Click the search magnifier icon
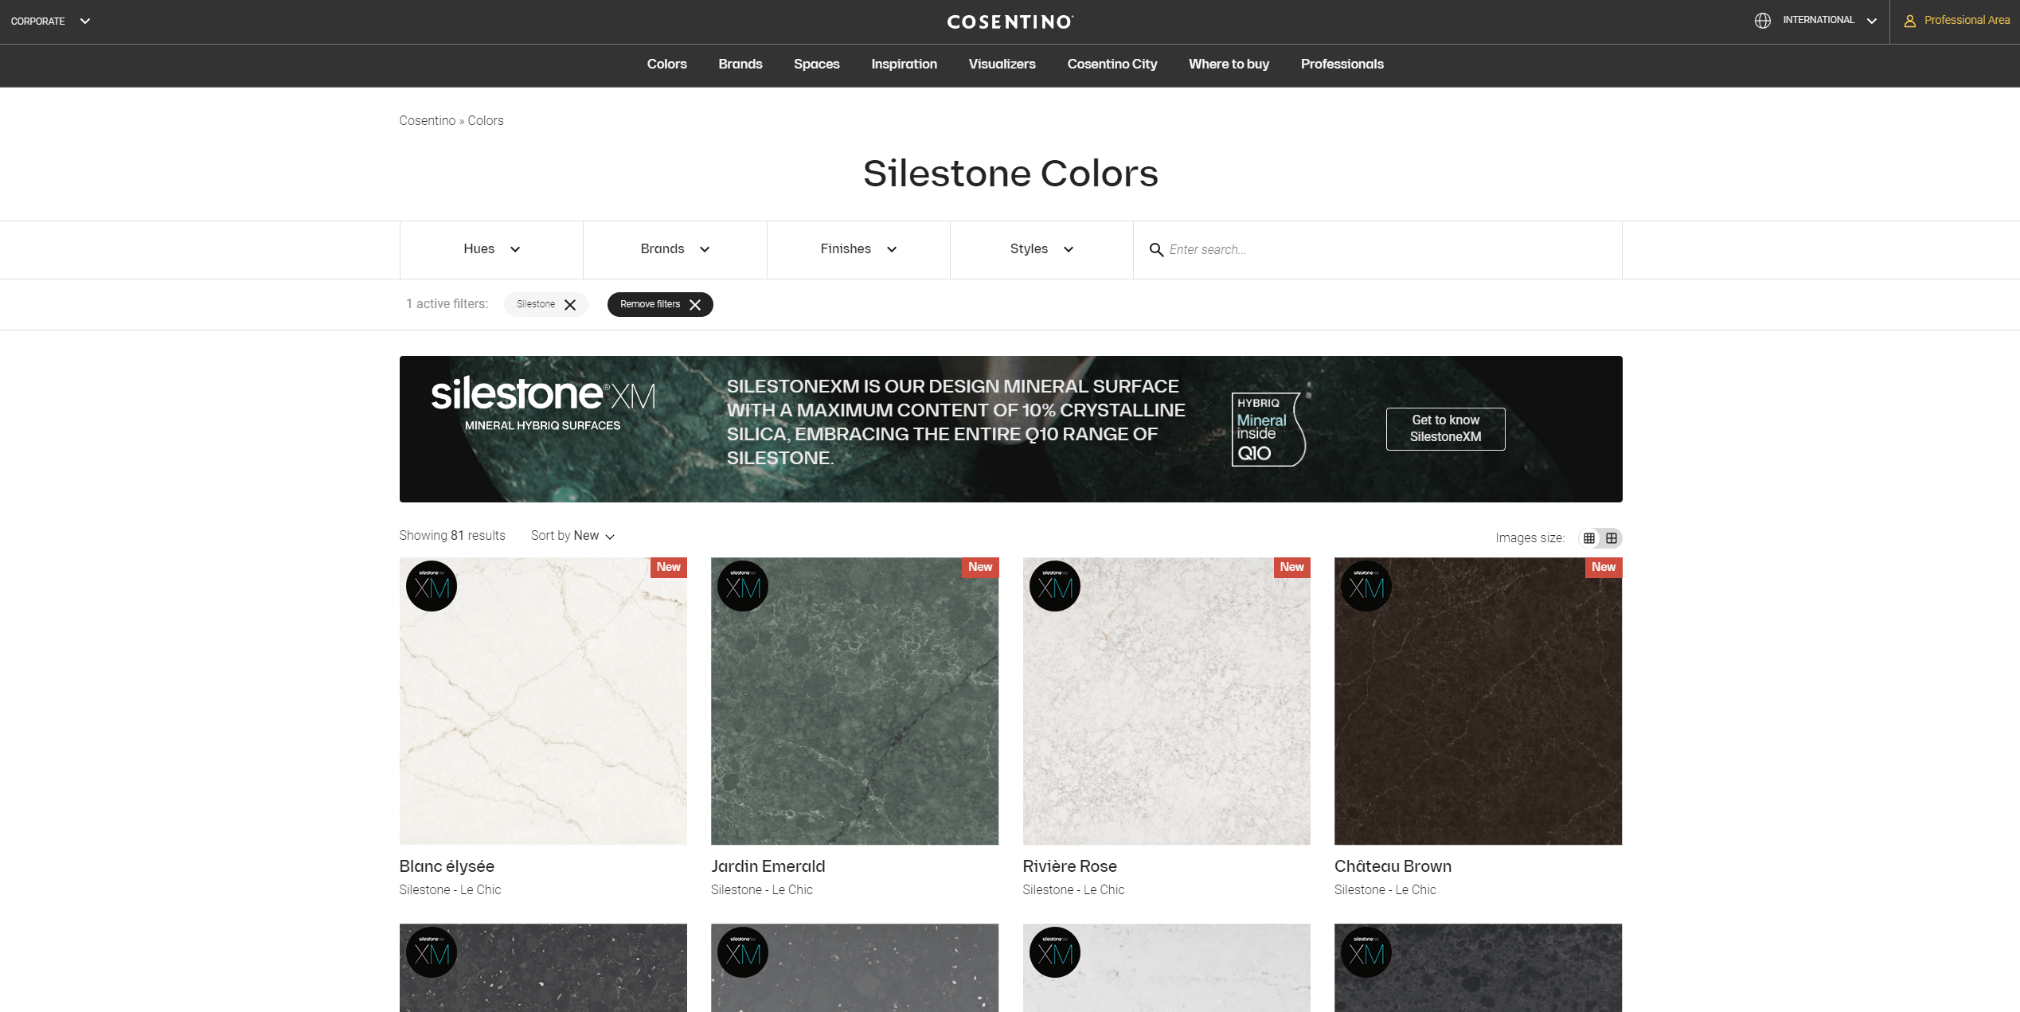 click(1156, 250)
